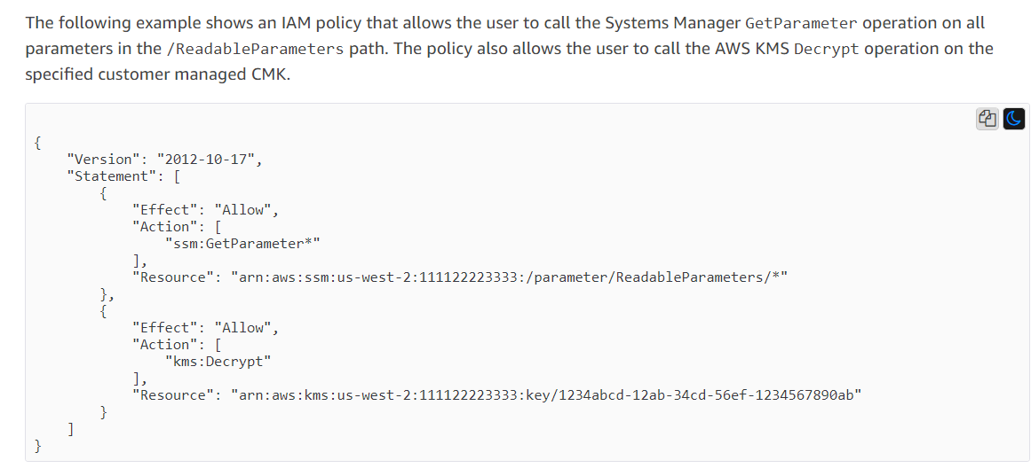Click the first "Effect": "Allow" line
This screenshot has width=1031, height=476.
point(205,210)
